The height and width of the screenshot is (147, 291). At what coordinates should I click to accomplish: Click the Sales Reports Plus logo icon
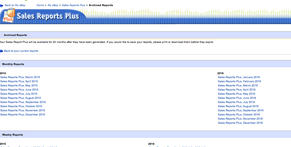click(x=9, y=15)
